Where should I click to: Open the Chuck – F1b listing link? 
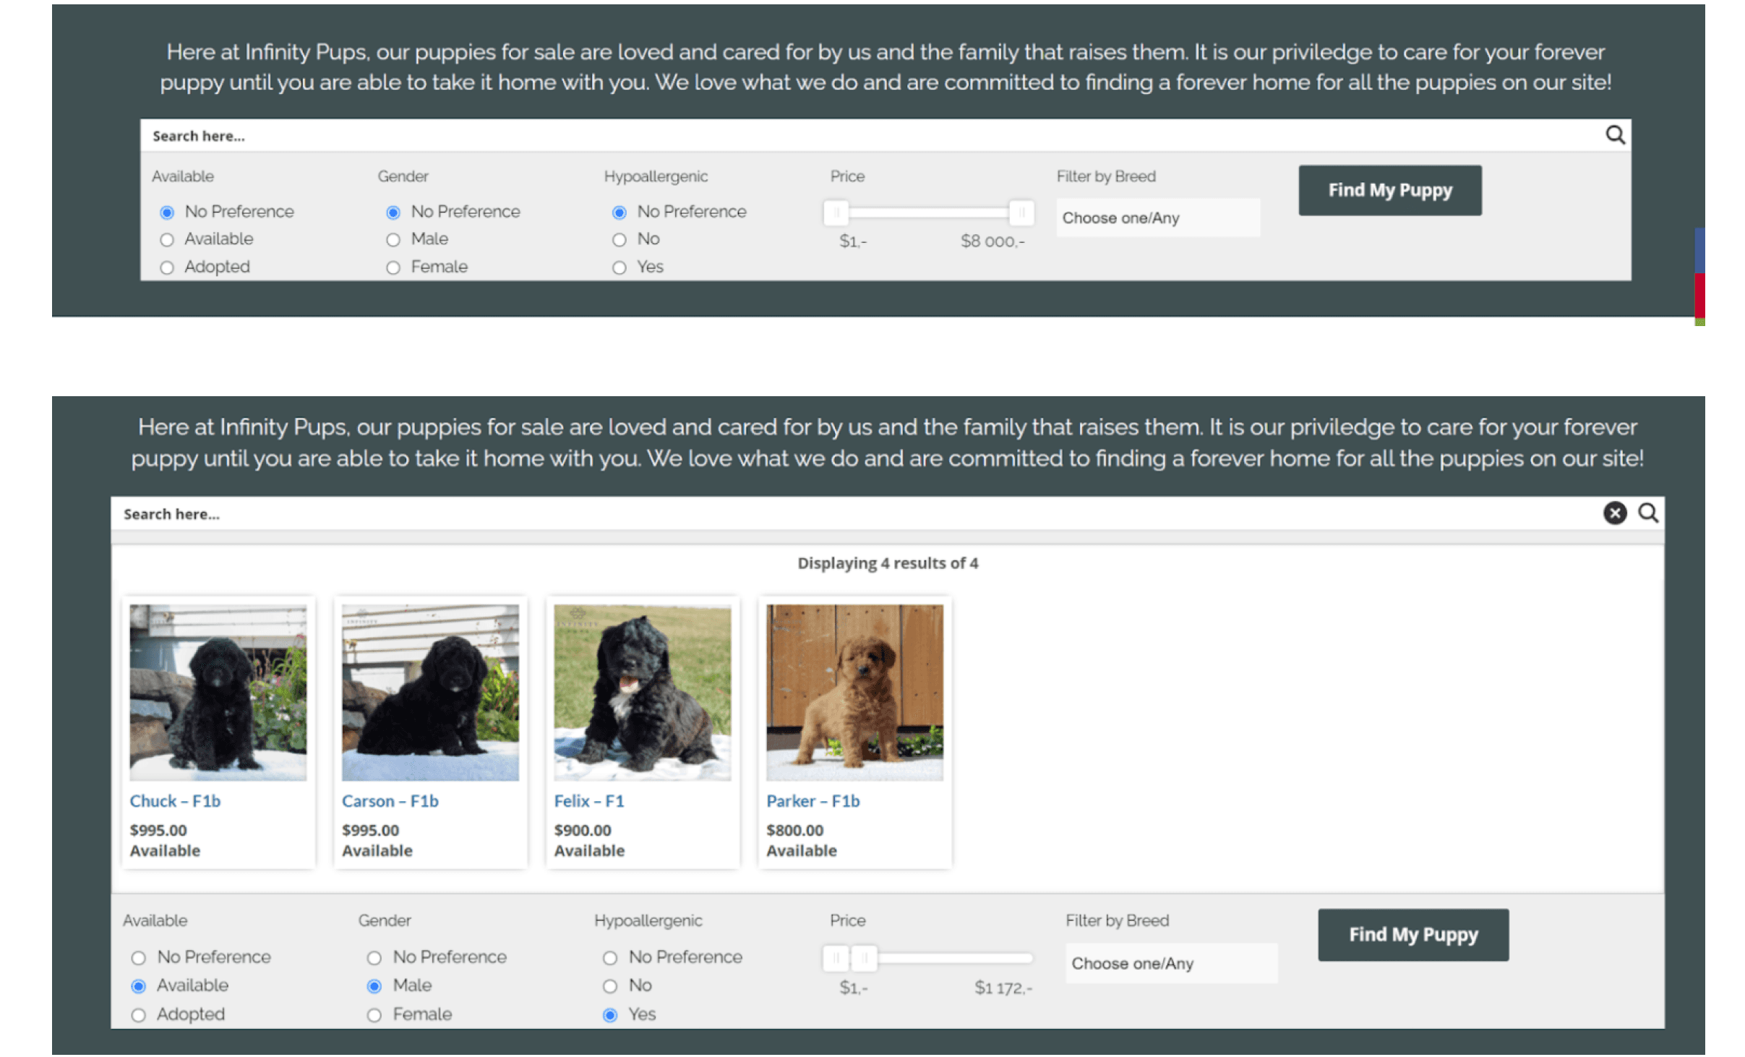pos(175,801)
